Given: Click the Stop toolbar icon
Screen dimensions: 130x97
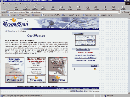Looking at the screenshot, I should (x=26, y=8).
